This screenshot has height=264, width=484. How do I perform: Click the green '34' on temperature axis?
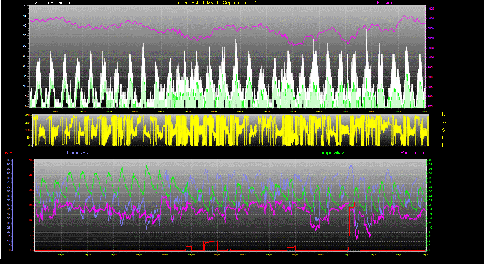click(x=430, y=173)
